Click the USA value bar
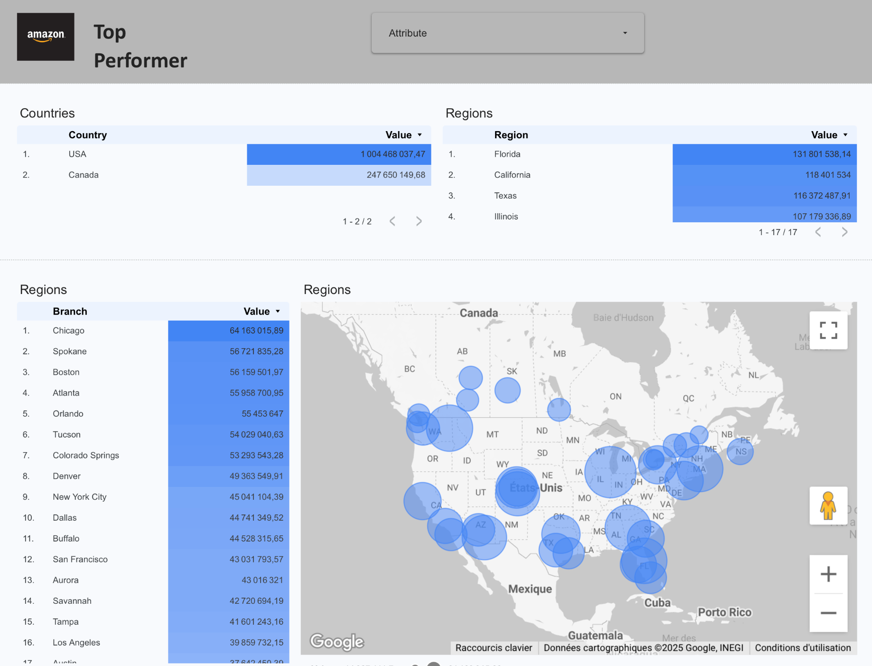The height and width of the screenshot is (666, 872). click(338, 154)
